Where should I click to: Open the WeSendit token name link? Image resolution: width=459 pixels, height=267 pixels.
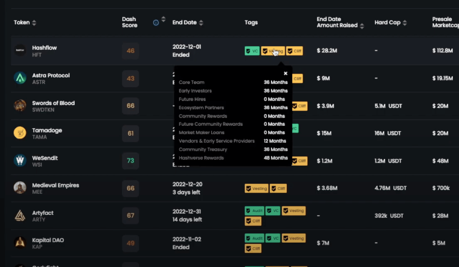tap(45, 158)
